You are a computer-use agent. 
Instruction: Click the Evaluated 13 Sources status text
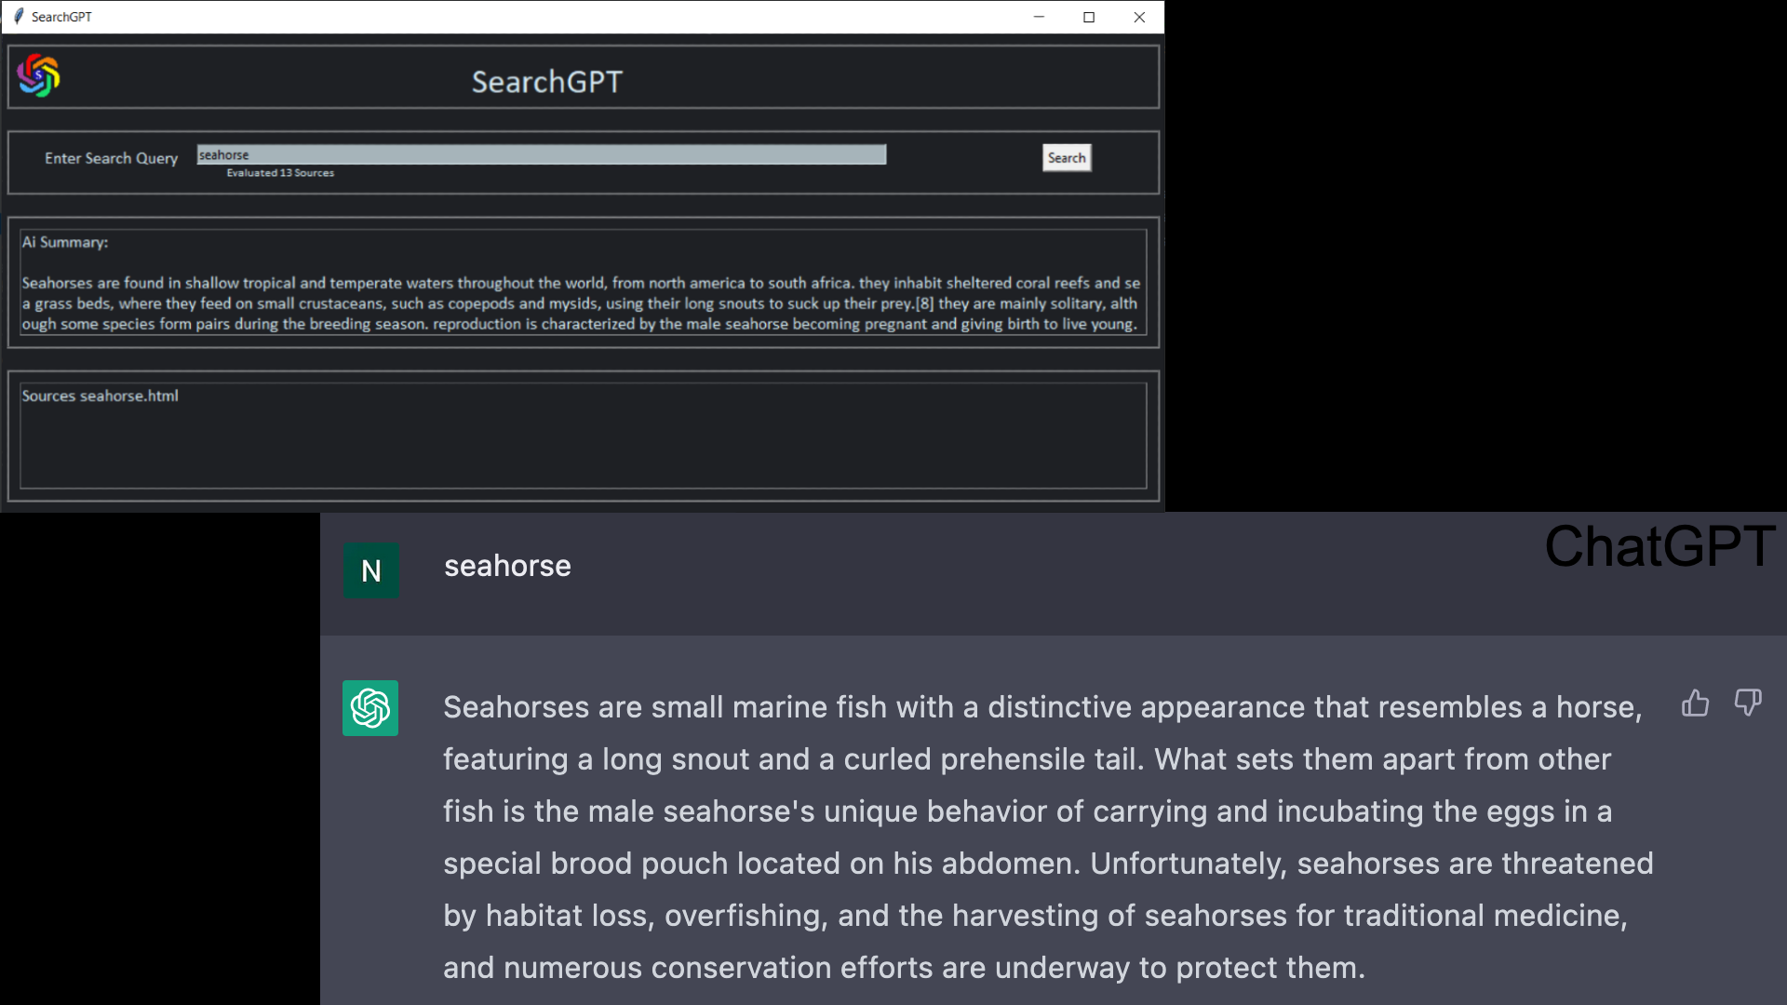(280, 173)
